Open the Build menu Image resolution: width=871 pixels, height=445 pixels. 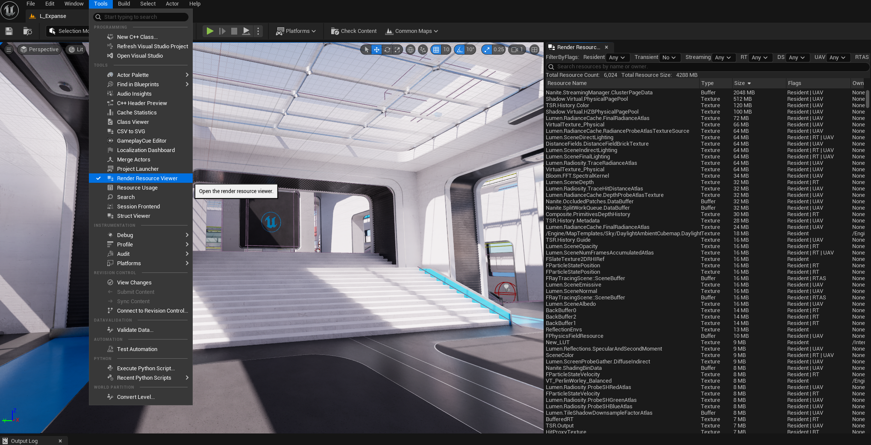coord(124,4)
